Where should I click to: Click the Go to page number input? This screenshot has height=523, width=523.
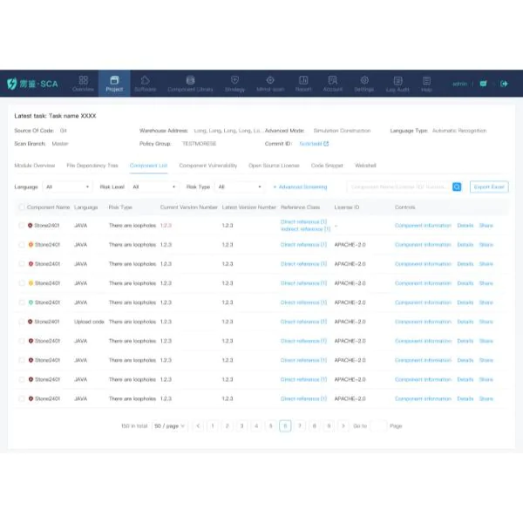[x=378, y=425]
